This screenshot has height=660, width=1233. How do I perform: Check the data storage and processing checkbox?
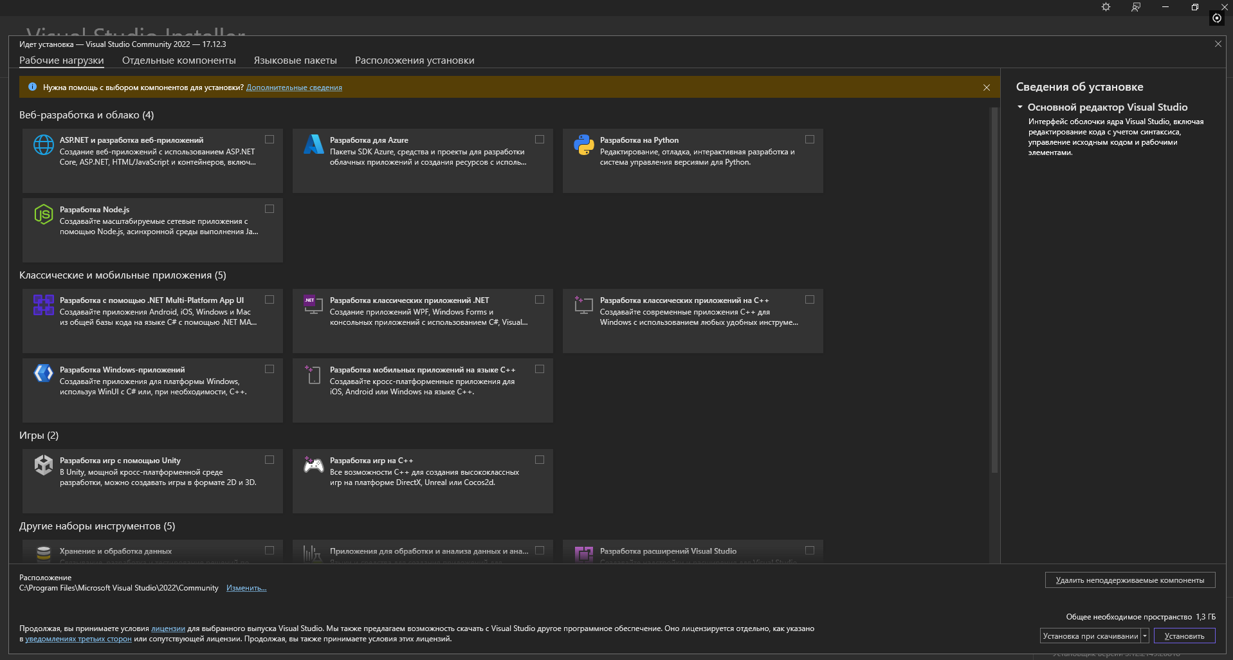pyautogui.click(x=269, y=550)
